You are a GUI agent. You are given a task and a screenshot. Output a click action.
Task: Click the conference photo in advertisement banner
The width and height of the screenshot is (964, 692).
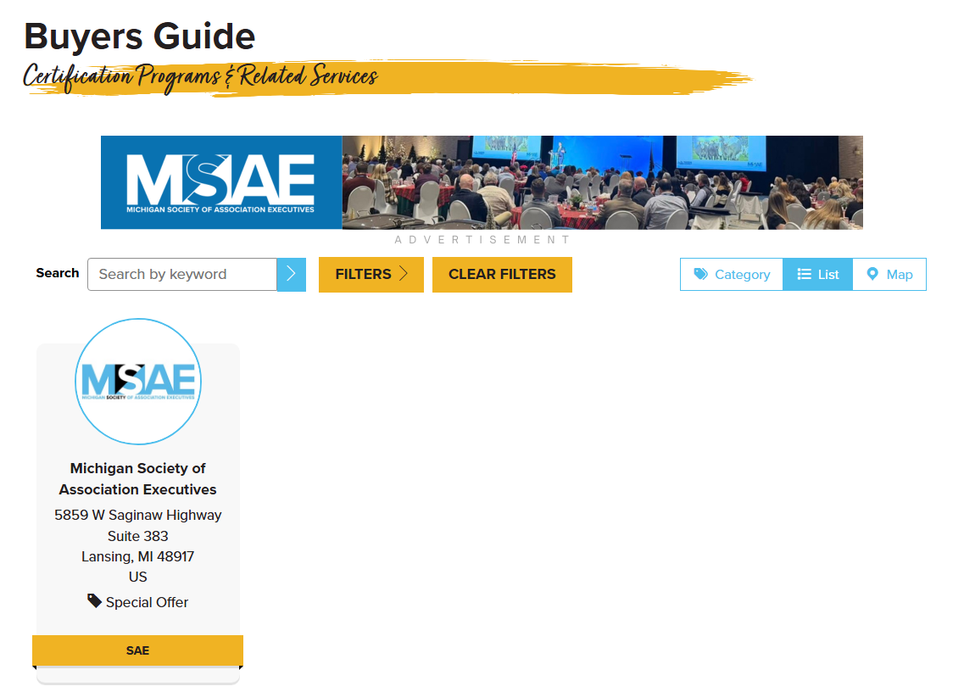[602, 182]
